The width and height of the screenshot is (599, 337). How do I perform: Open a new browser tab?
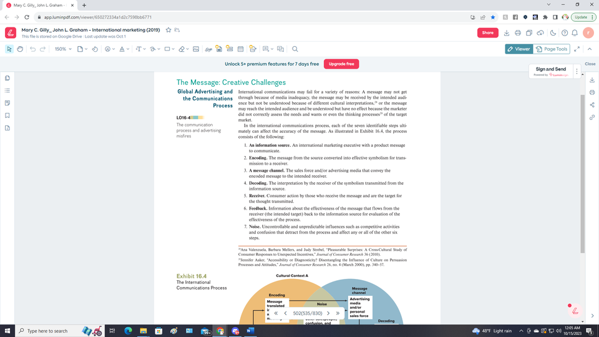click(84, 6)
